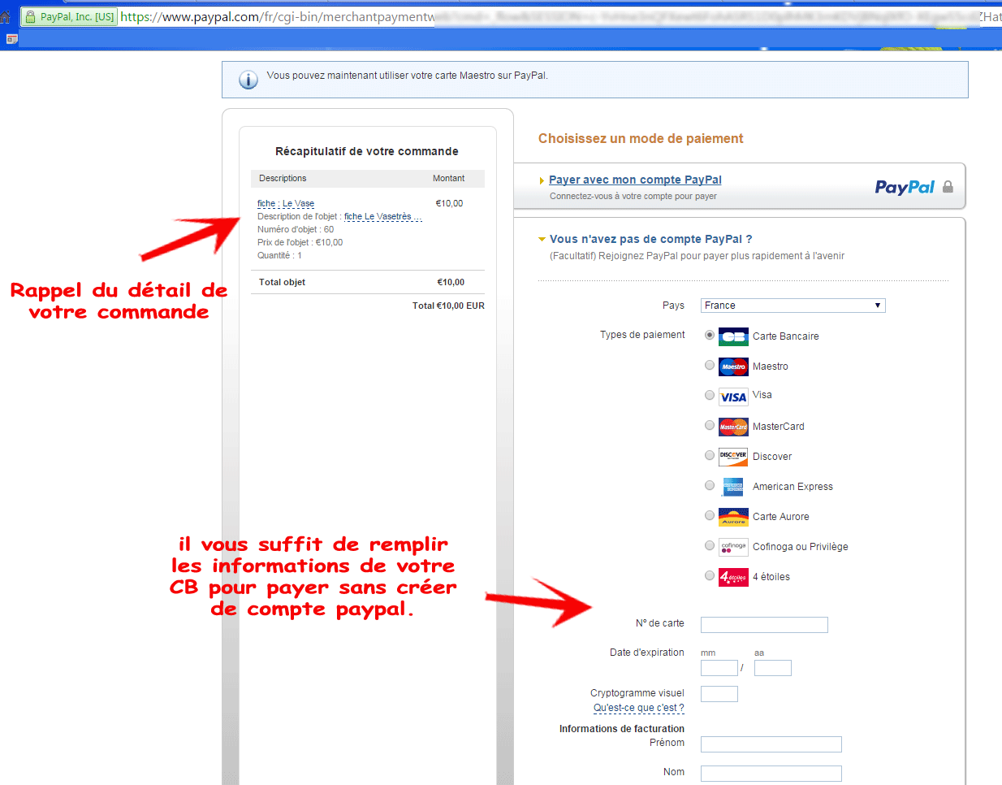Select the MasterCard radio button
1002x785 pixels.
pyautogui.click(x=710, y=425)
